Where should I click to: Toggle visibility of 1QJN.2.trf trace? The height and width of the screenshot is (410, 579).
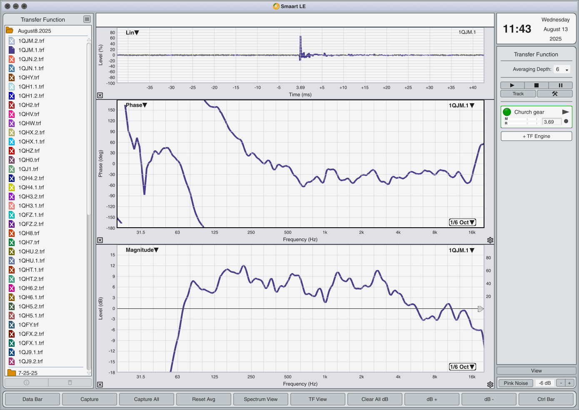(12, 59)
